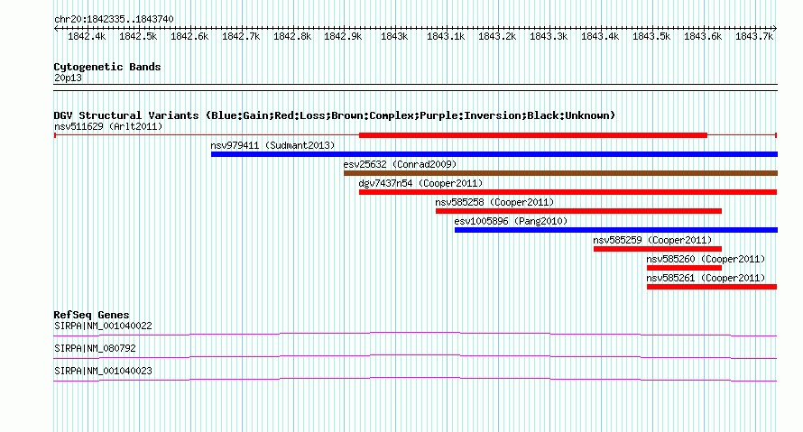Click the 1842.4k ruler position
This screenshot has height=432, width=803.
pyautogui.click(x=87, y=36)
